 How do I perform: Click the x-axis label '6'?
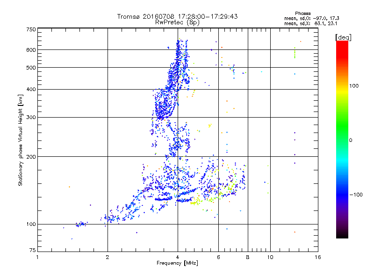click(x=218, y=257)
